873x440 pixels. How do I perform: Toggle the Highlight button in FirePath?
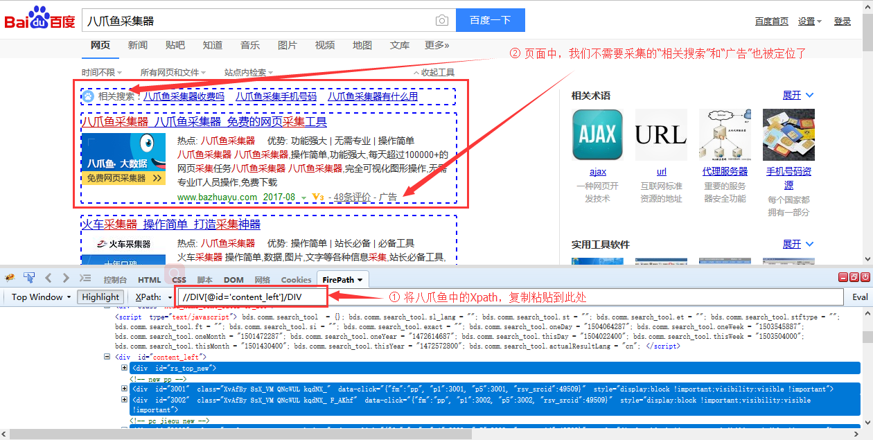100,297
